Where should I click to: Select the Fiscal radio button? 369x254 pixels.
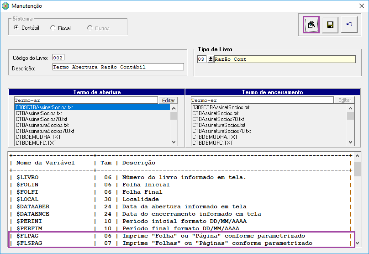pos(53,28)
